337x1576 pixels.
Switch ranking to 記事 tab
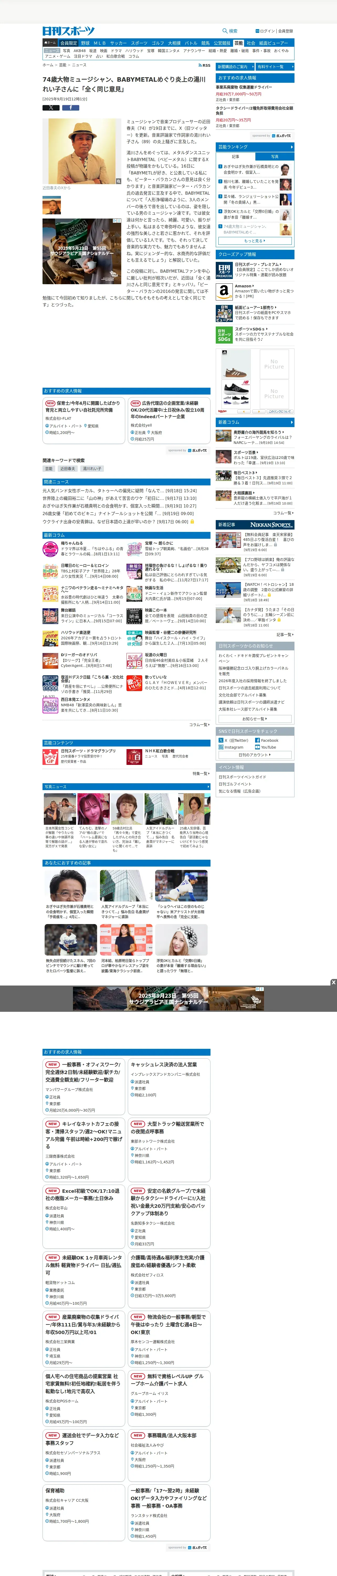click(235, 157)
